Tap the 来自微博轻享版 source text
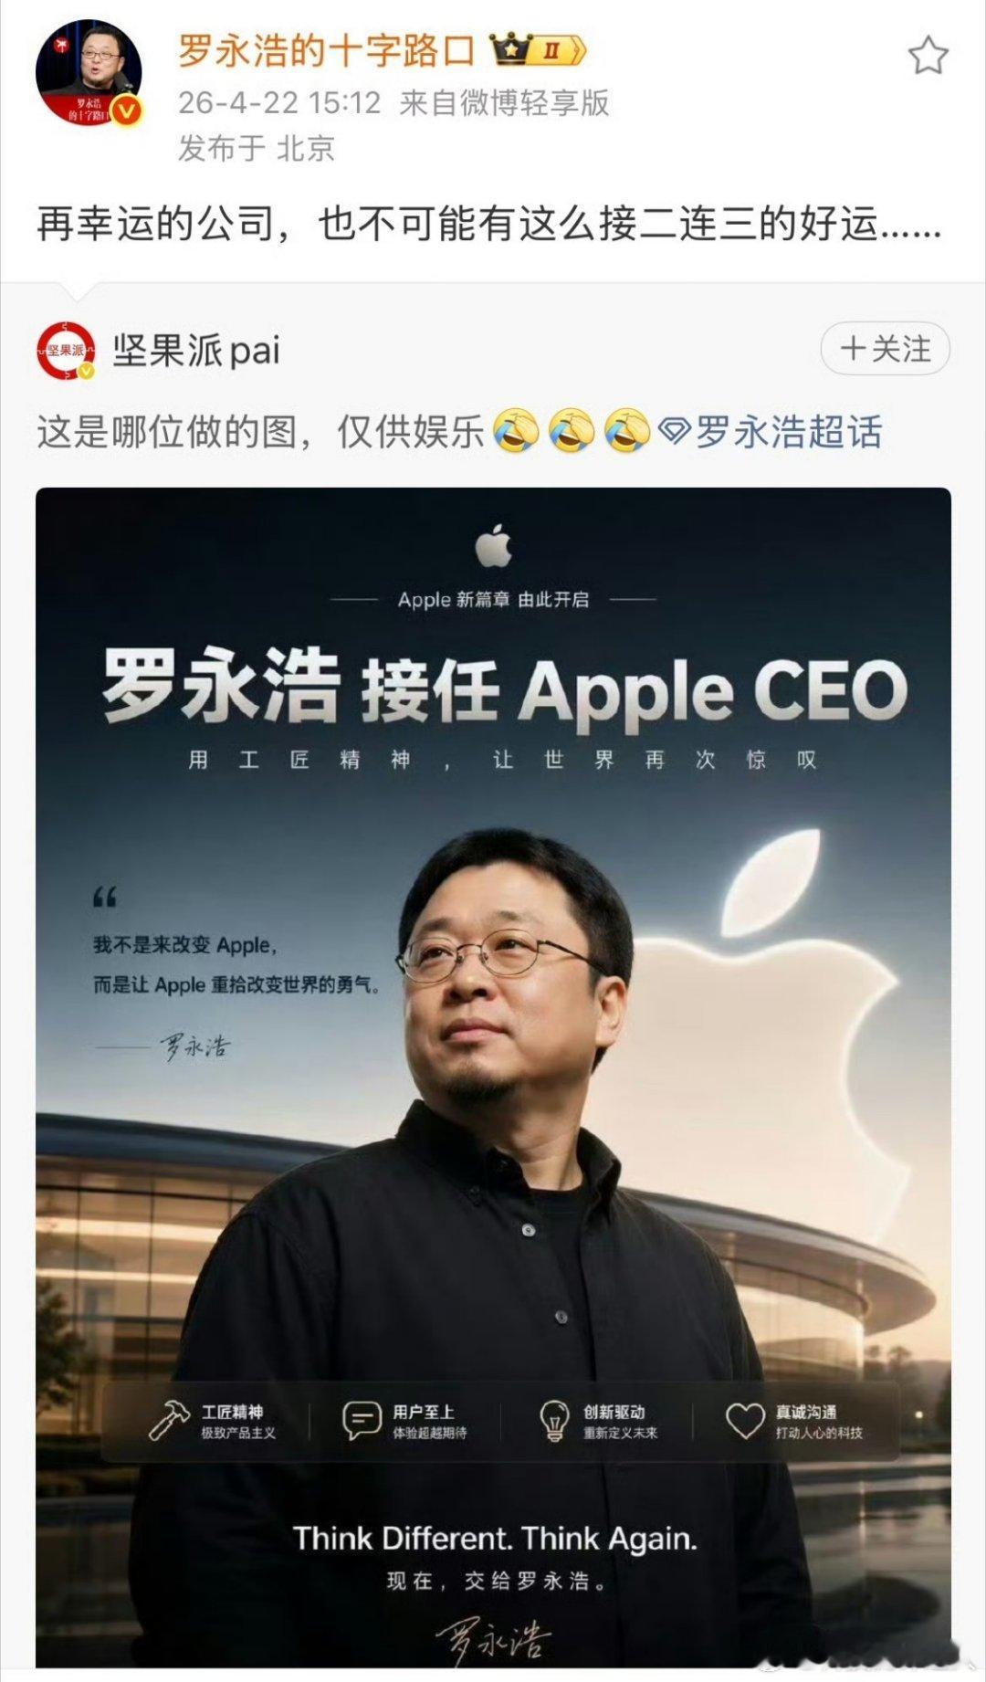This screenshot has height=1682, width=986. click(504, 102)
